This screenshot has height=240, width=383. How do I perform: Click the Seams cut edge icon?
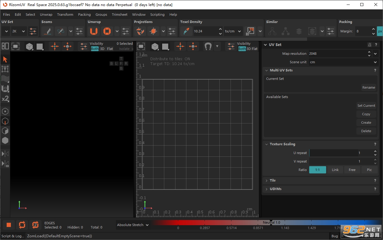point(47,31)
